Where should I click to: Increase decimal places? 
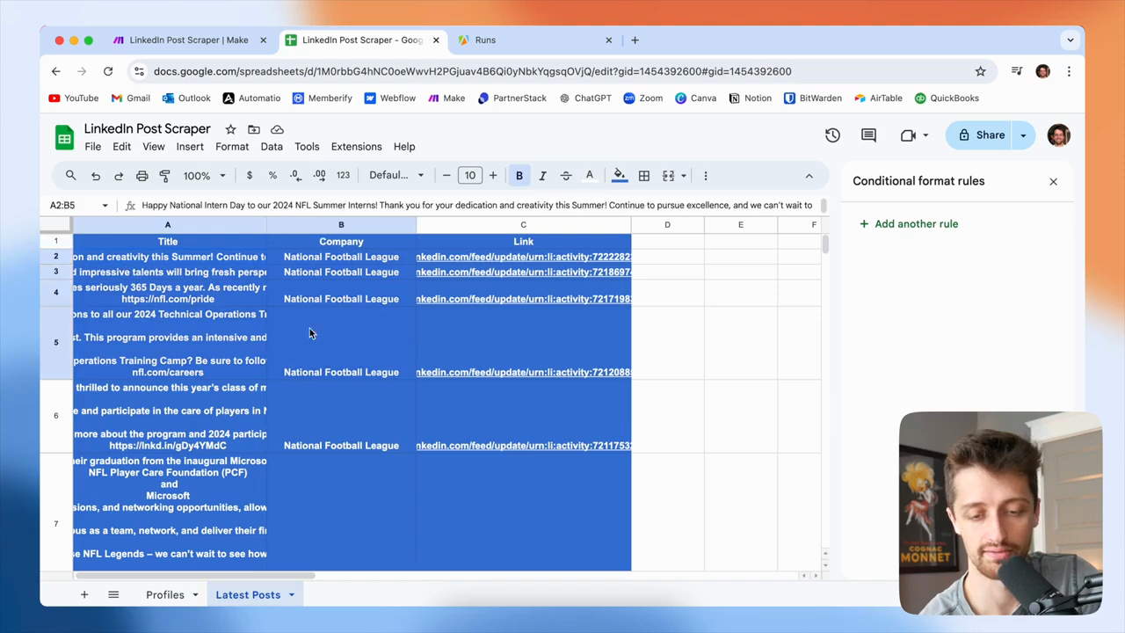[319, 176]
